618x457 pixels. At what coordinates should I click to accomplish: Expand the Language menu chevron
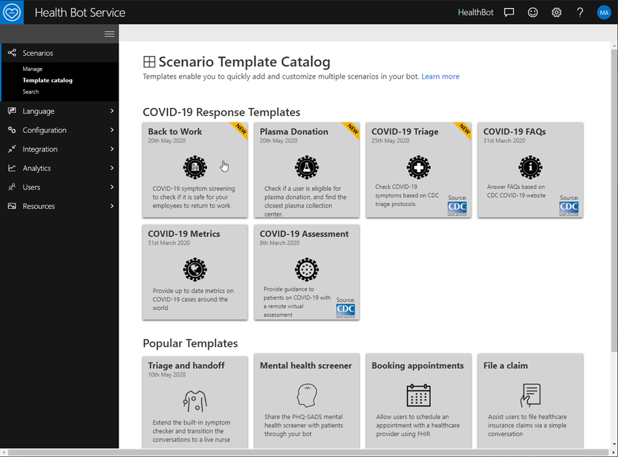pyautogui.click(x=112, y=111)
